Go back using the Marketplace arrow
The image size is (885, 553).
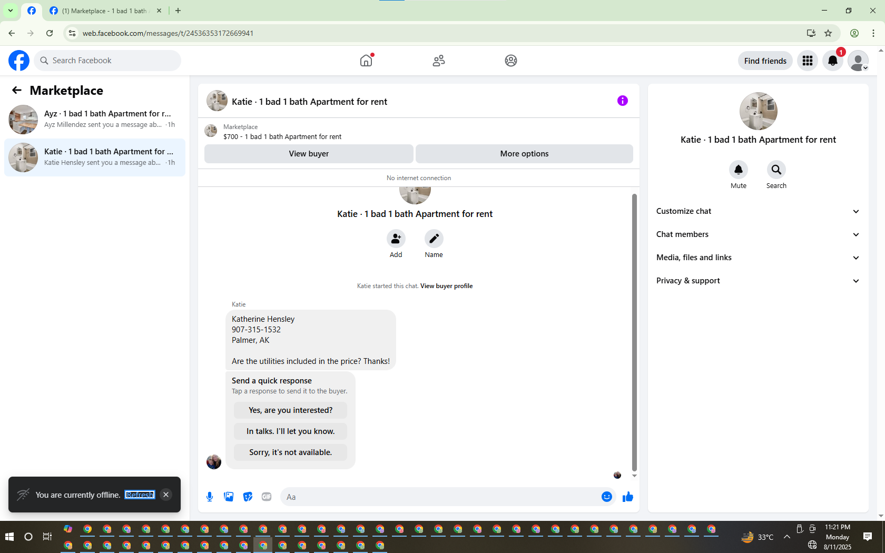coord(17,90)
